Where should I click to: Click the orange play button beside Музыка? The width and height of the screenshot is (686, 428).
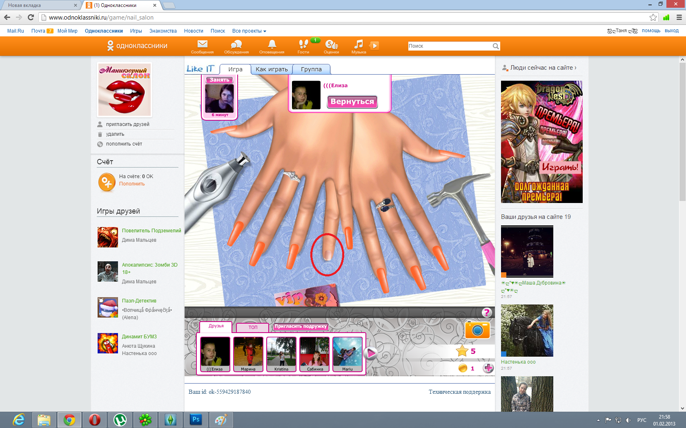pyautogui.click(x=374, y=46)
